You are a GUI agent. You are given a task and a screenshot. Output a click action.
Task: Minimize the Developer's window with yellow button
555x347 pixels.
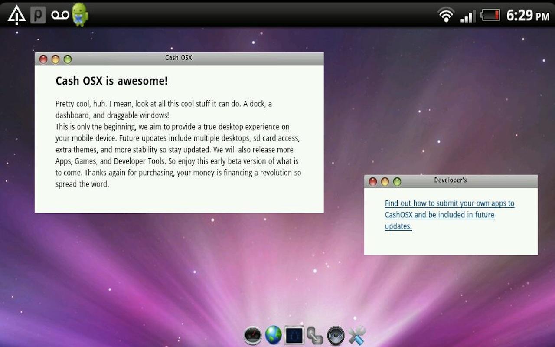click(385, 182)
